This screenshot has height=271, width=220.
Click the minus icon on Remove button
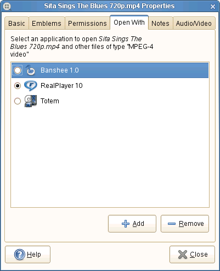pos(172,224)
